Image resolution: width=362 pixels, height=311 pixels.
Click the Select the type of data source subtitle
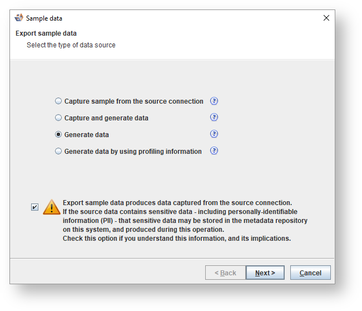point(71,45)
